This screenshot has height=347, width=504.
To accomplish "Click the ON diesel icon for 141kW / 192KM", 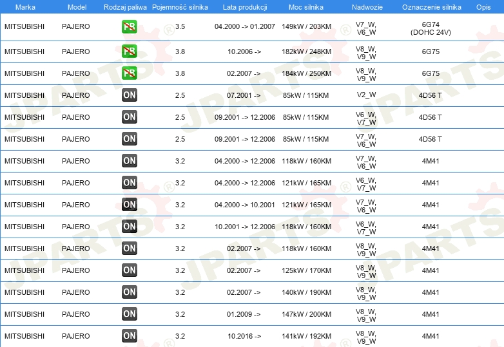I will pyautogui.click(x=129, y=336).
